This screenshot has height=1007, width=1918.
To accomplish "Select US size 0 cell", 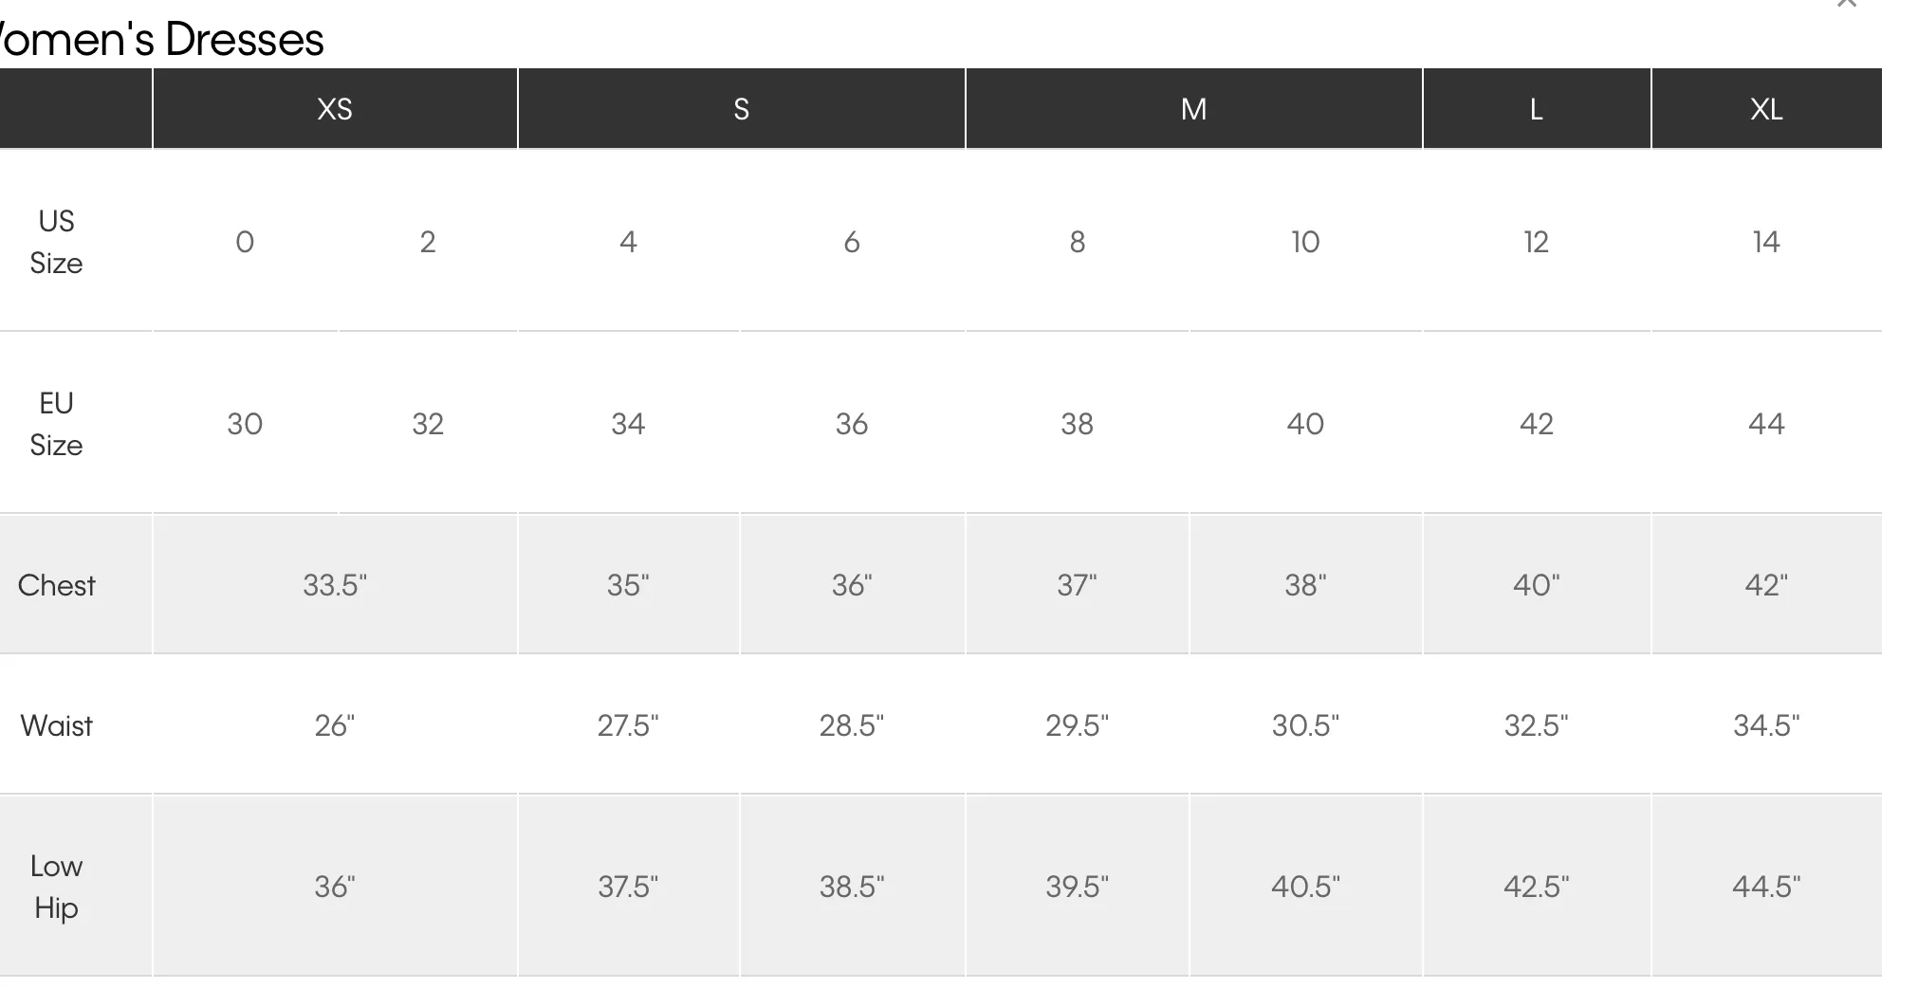I will (x=245, y=242).
